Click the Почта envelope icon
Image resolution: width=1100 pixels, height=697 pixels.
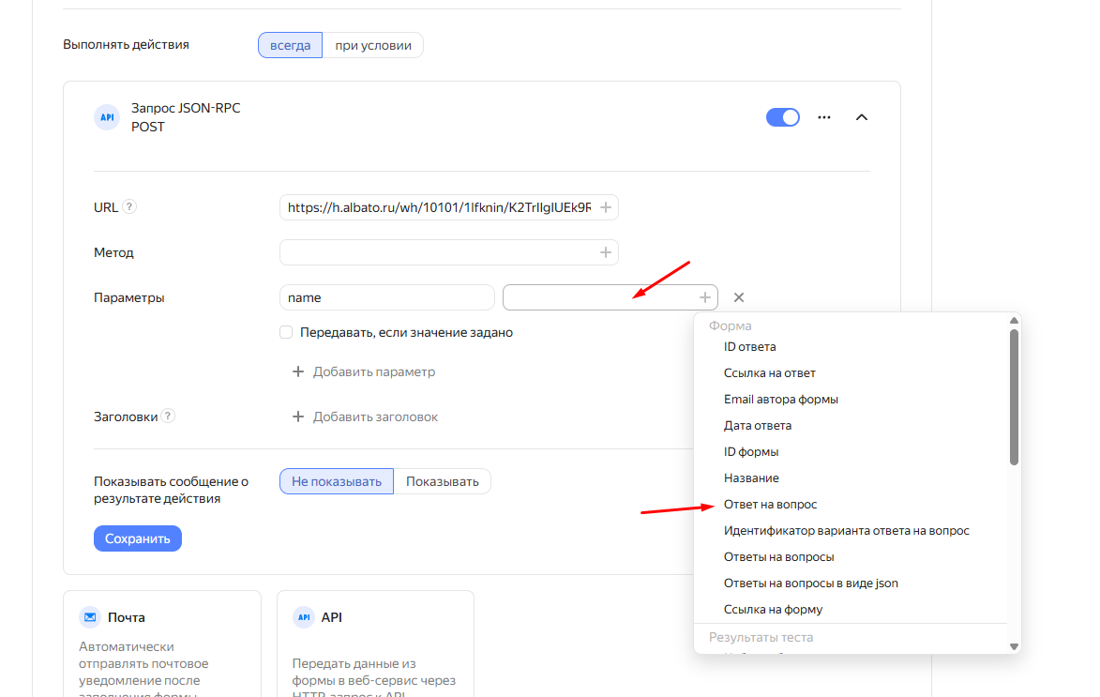tap(90, 617)
